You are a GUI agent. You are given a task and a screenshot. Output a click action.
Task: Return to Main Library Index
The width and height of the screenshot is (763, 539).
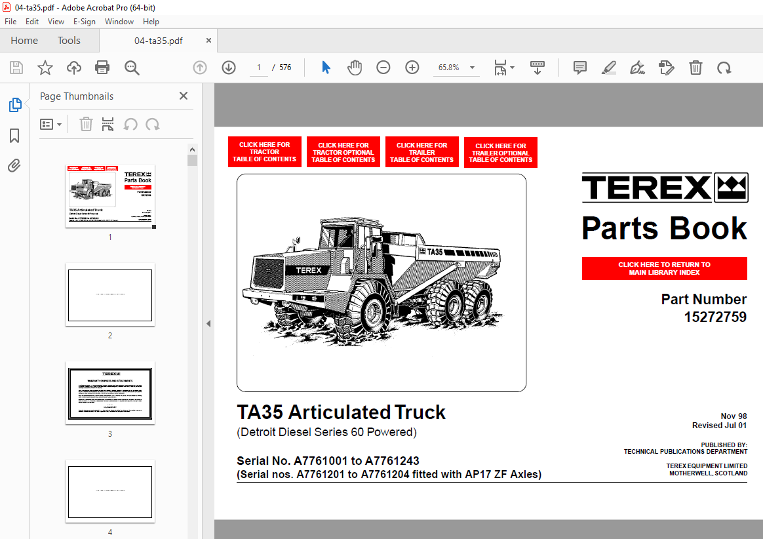(x=664, y=268)
